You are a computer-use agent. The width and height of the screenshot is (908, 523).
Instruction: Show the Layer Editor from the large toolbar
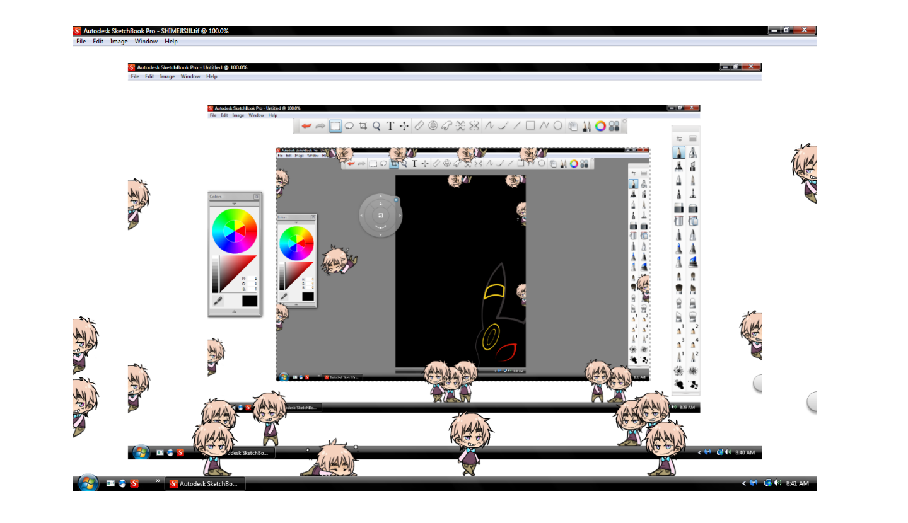tap(573, 126)
